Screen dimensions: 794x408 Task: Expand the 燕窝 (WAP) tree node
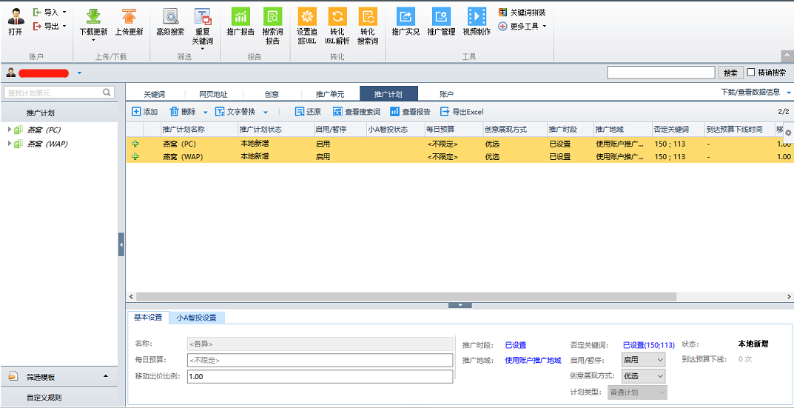coord(10,144)
